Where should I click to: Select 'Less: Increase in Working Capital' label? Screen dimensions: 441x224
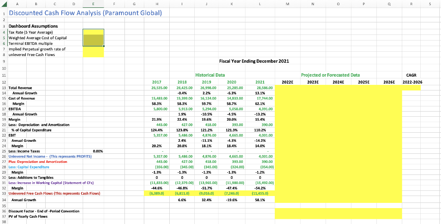pyautogui.click(x=51, y=183)
